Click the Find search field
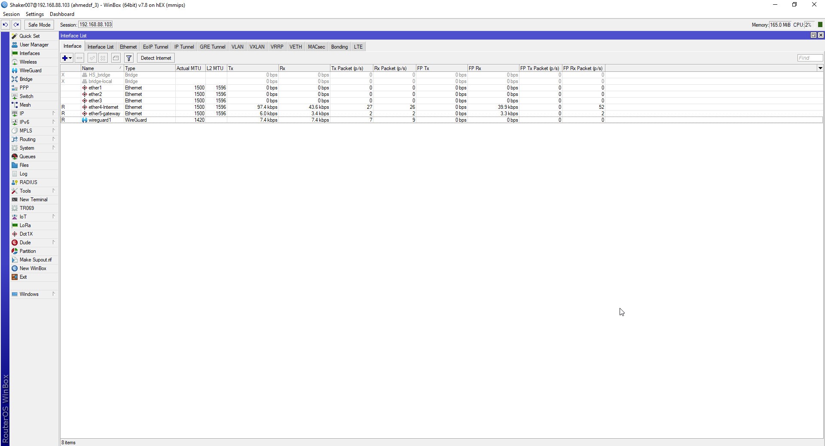The width and height of the screenshot is (825, 446). (810, 58)
